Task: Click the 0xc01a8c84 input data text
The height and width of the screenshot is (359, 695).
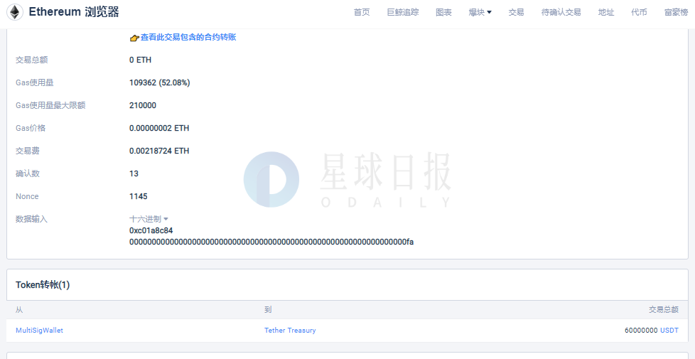Action: (151, 231)
